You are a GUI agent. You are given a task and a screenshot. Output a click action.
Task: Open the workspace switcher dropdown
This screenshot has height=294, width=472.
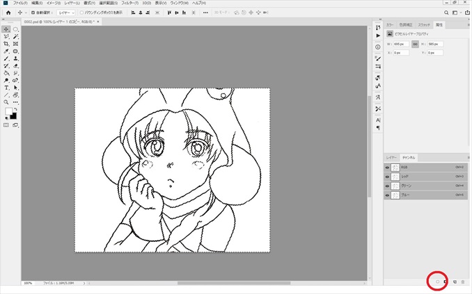coord(457,13)
